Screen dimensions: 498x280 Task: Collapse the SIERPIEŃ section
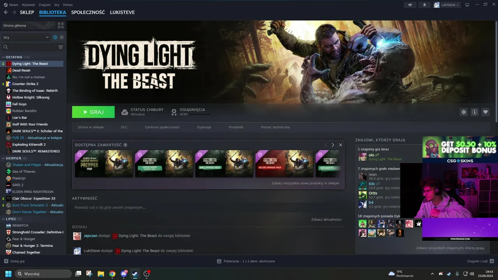pyautogui.click(x=4, y=158)
